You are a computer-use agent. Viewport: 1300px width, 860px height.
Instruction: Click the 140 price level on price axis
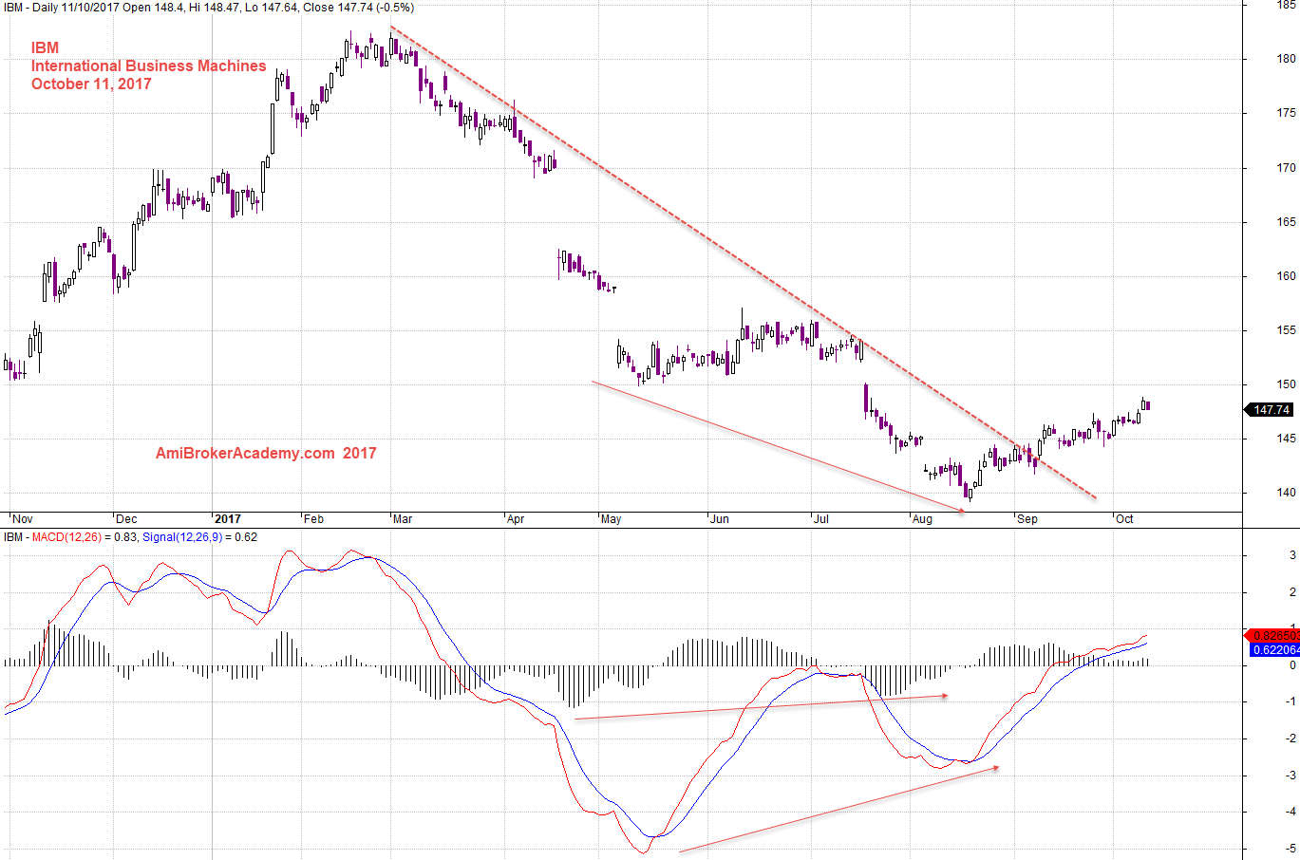1286,493
